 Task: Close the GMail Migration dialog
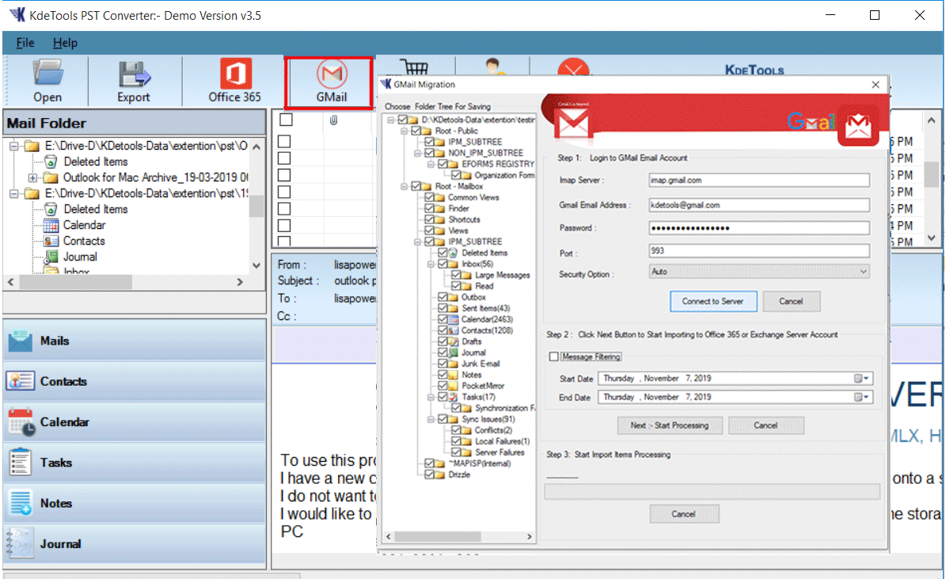876,85
